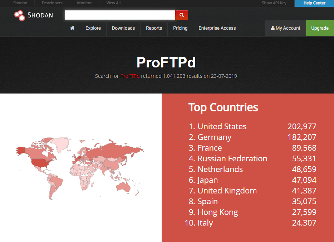This screenshot has width=334, height=242.
Task: Click the 89,568 result count
Action: click(304, 148)
